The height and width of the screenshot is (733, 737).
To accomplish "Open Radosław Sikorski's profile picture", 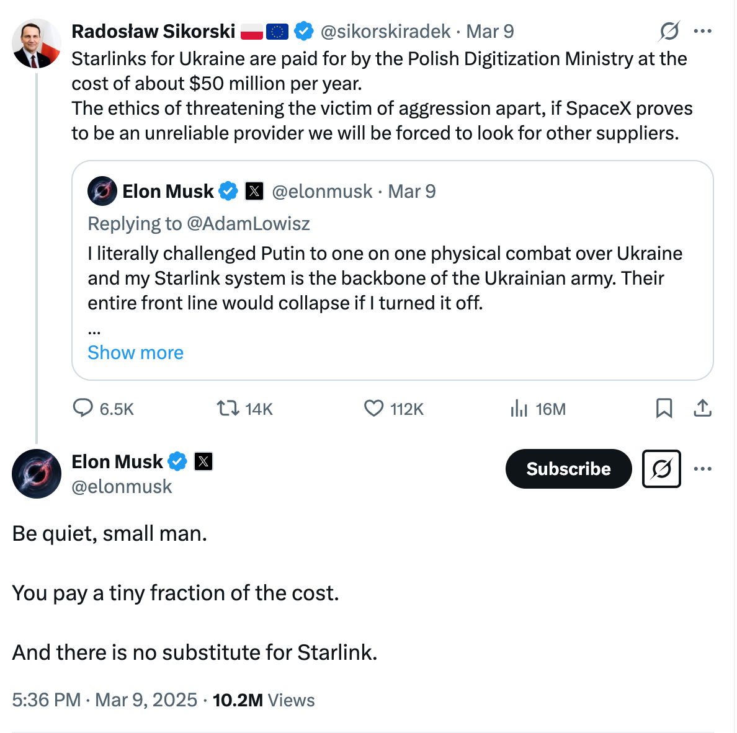I will click(x=36, y=43).
